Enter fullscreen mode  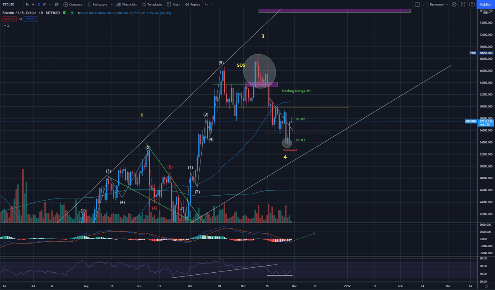(x=463, y=4)
